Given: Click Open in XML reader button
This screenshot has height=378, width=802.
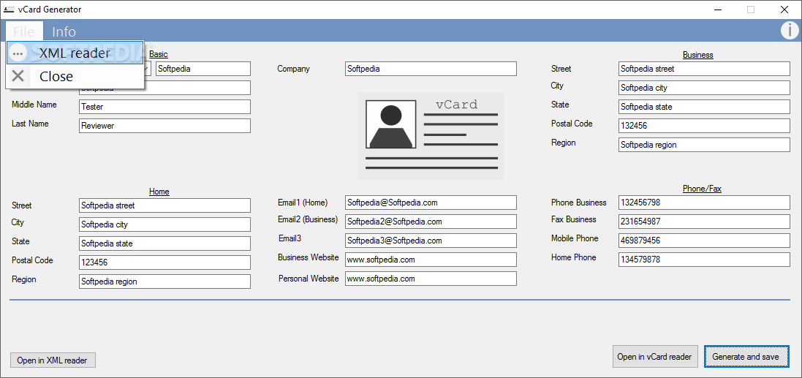Looking at the screenshot, I should click(53, 360).
